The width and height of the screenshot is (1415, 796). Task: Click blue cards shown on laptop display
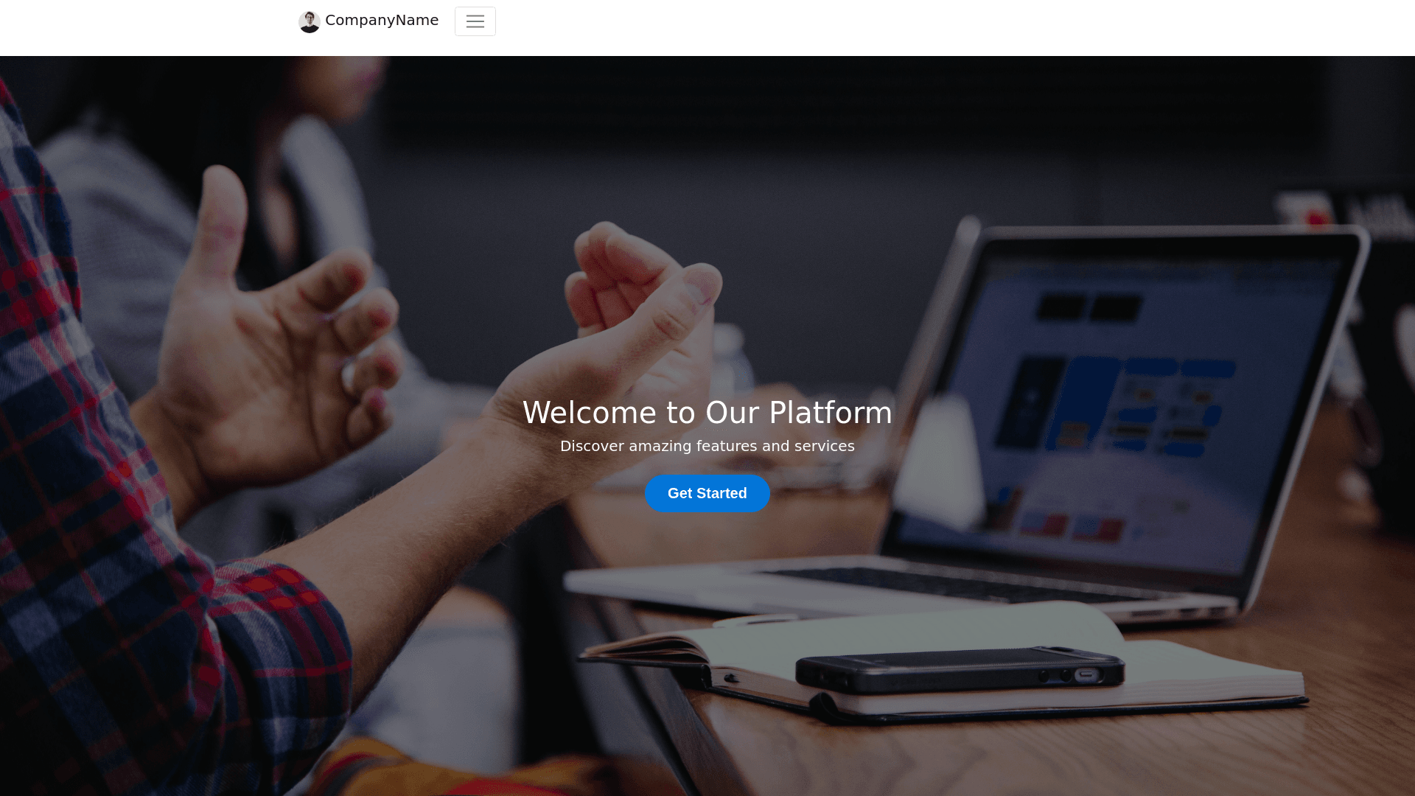coord(1120,404)
